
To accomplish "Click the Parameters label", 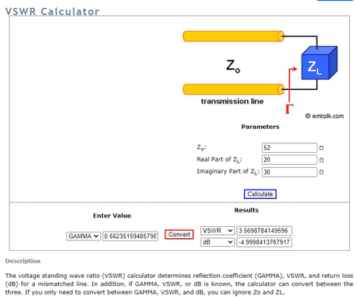I will point(260,127).
